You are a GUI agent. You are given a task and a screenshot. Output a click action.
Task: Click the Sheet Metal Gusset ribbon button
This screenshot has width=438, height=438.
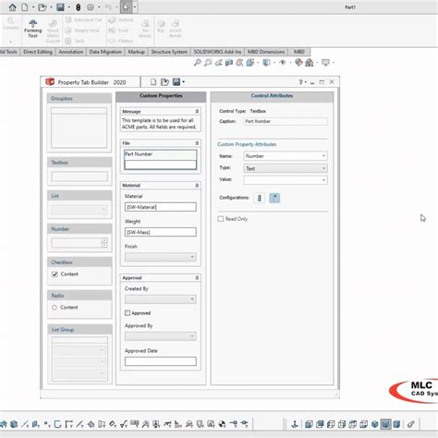[53, 30]
